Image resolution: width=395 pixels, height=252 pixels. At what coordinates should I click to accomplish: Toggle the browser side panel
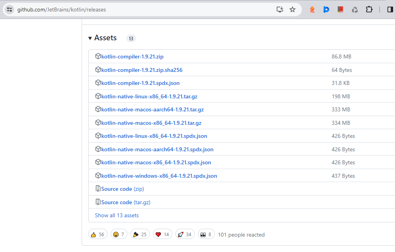coord(390,9)
